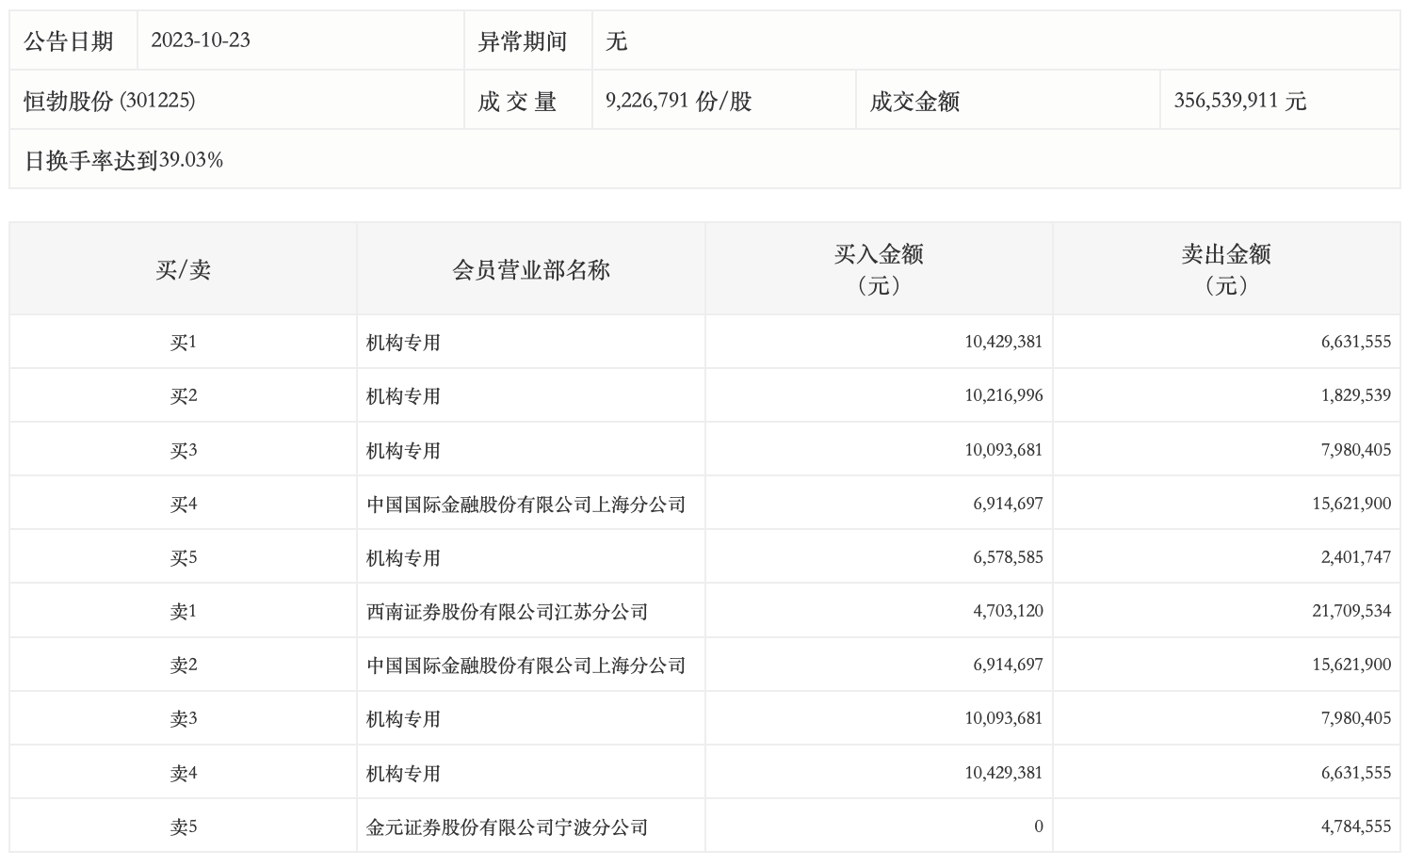Select buy amount 10,216,996 in 买2 row

pos(1003,395)
